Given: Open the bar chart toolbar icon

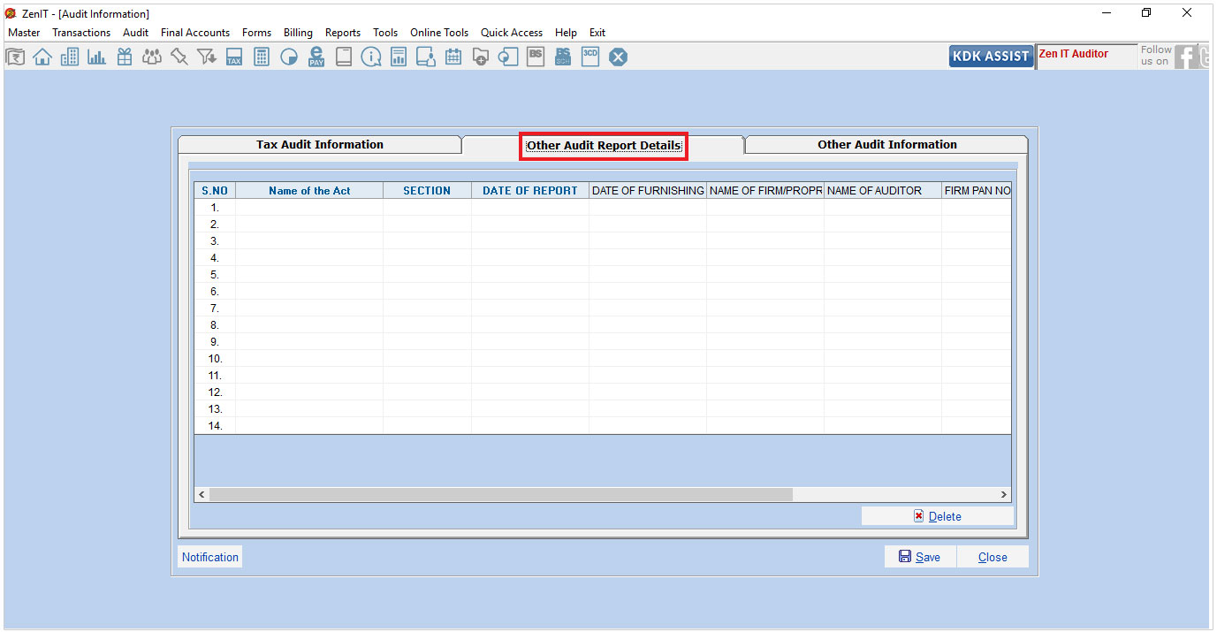Looking at the screenshot, I should 97,57.
